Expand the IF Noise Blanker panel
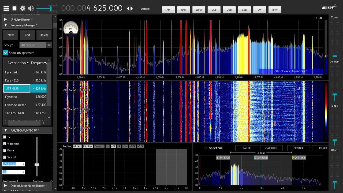Screen dimensions: 343x193 tap(6, 20)
